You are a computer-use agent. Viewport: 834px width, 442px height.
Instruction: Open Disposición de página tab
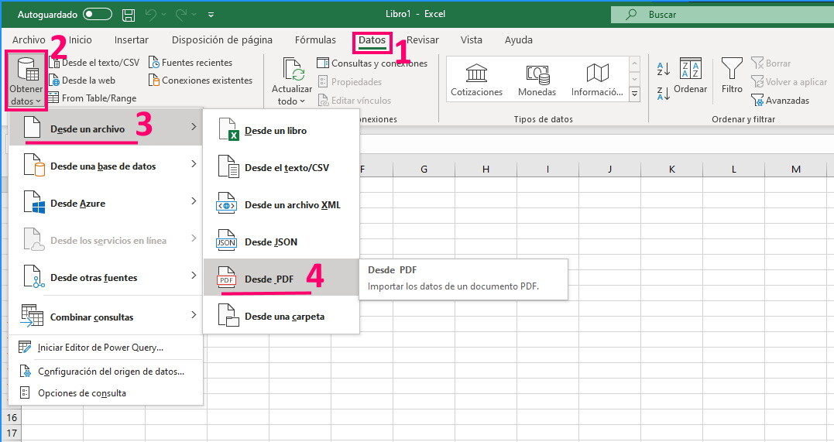[221, 40]
